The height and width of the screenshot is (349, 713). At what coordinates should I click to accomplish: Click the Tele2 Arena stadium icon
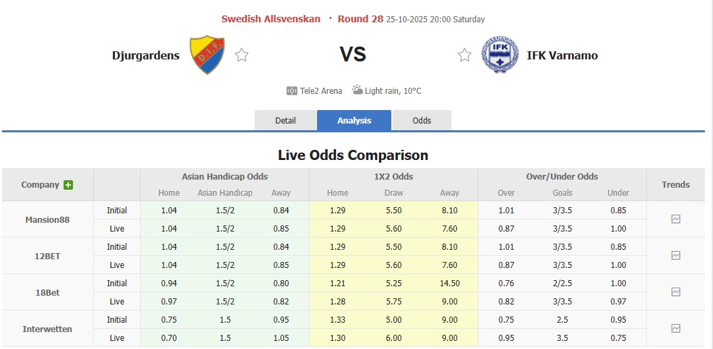pos(292,90)
